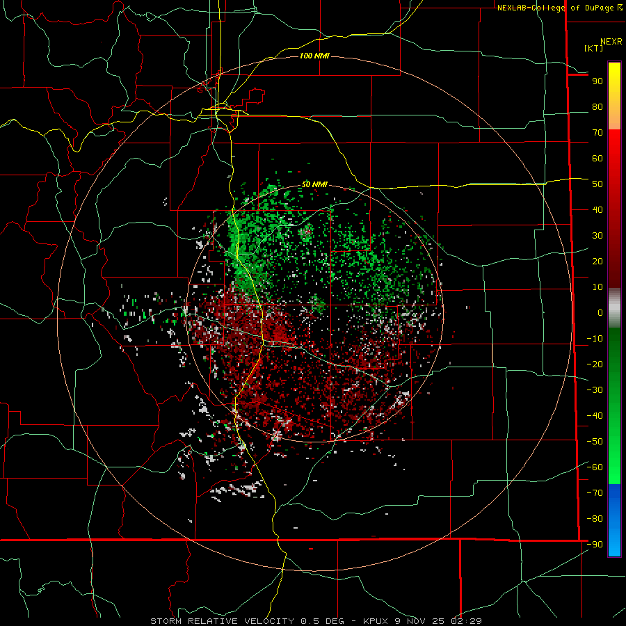Click the 30 value on the color scale
The height and width of the screenshot is (626, 626).
tap(597, 236)
